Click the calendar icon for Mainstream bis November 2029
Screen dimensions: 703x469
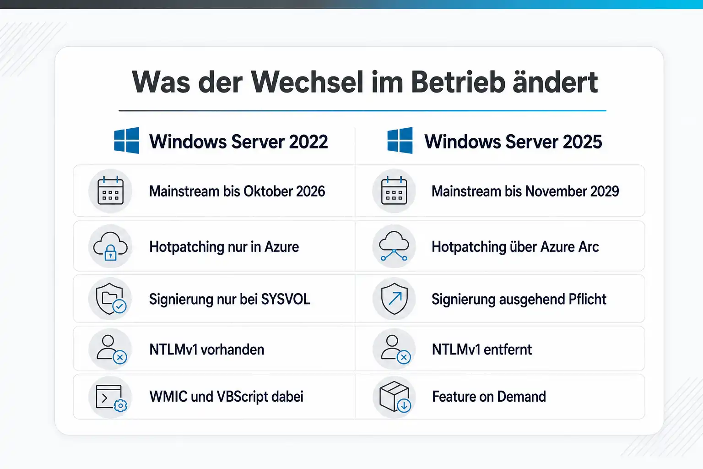tap(394, 191)
